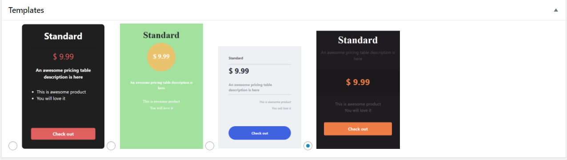This screenshot has width=567, height=160.
Task: Click the serif Standard title in dark template
Action: click(x=358, y=40)
